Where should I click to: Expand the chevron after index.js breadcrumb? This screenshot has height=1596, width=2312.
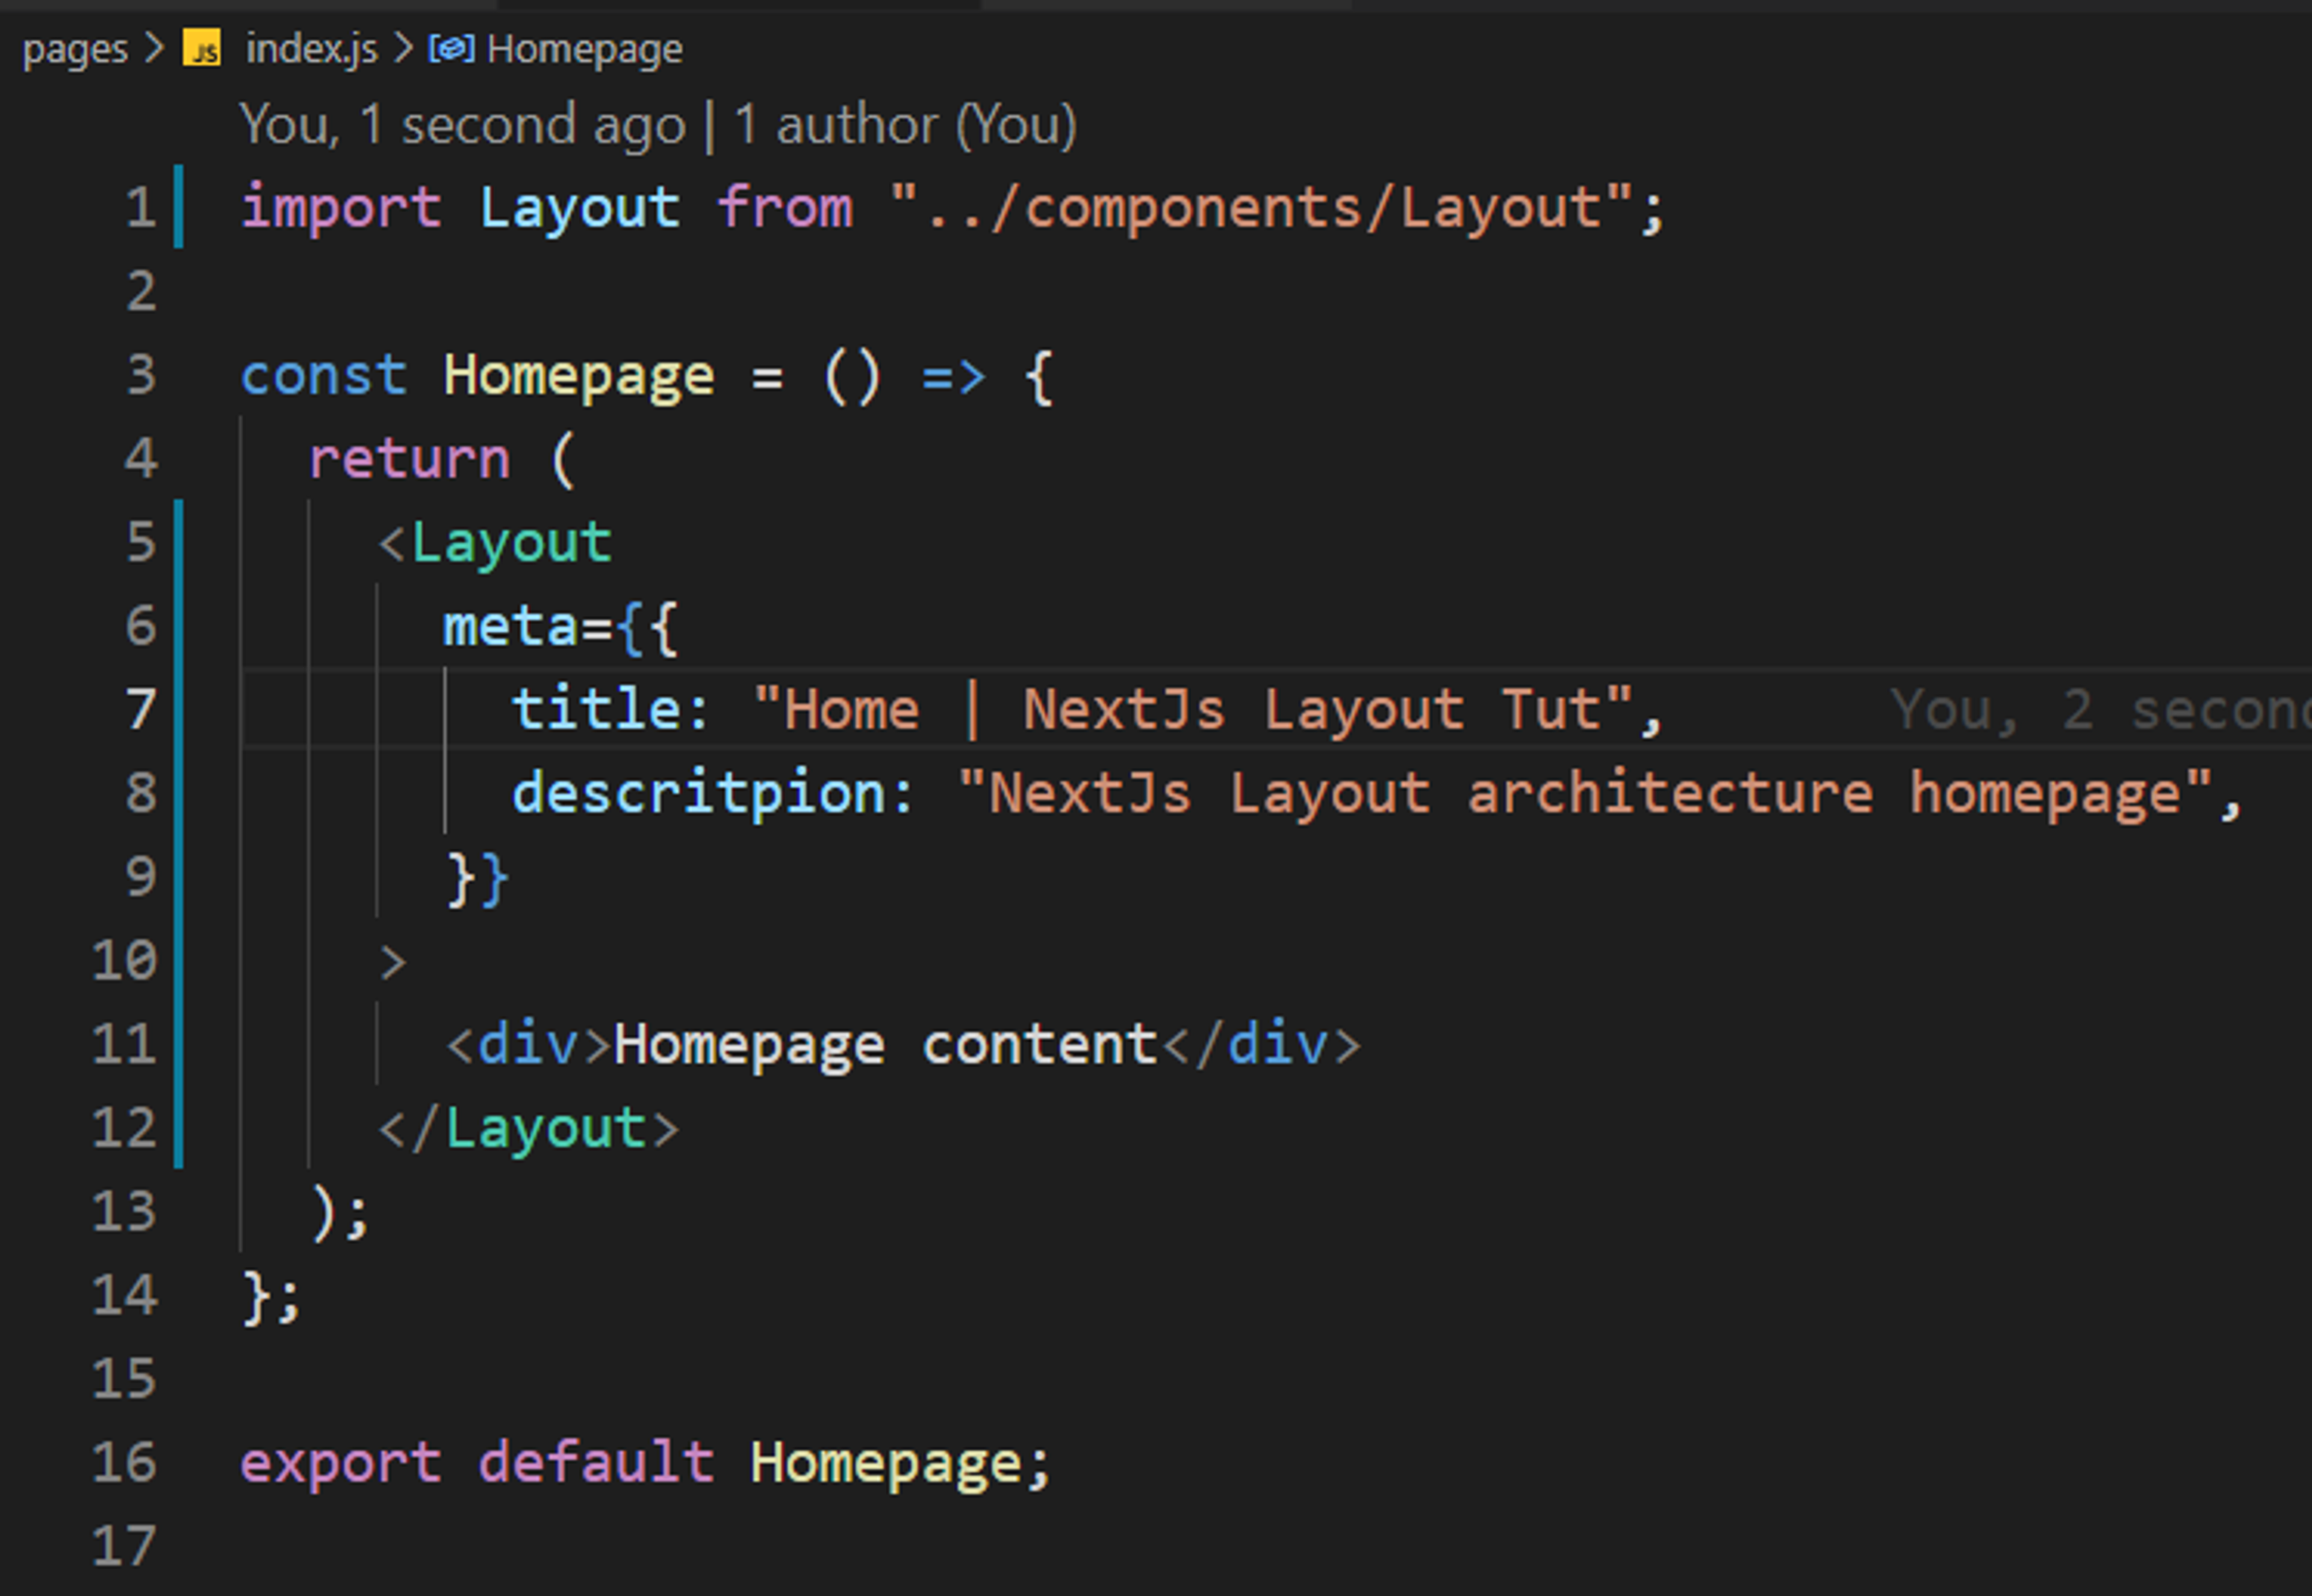[403, 48]
